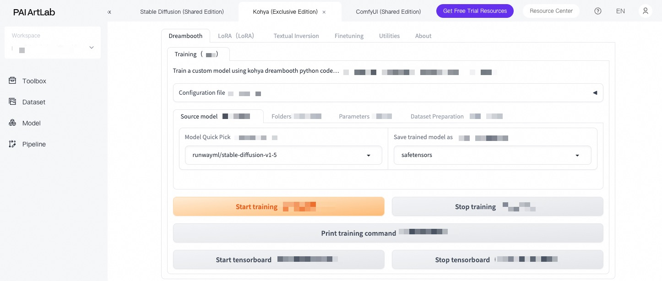Select the Dreambooth tab

pyautogui.click(x=185, y=36)
